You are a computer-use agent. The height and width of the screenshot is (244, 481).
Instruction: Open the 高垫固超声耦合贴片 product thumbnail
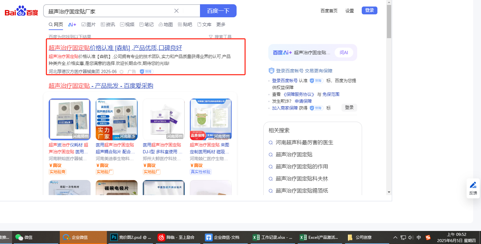(x=117, y=119)
